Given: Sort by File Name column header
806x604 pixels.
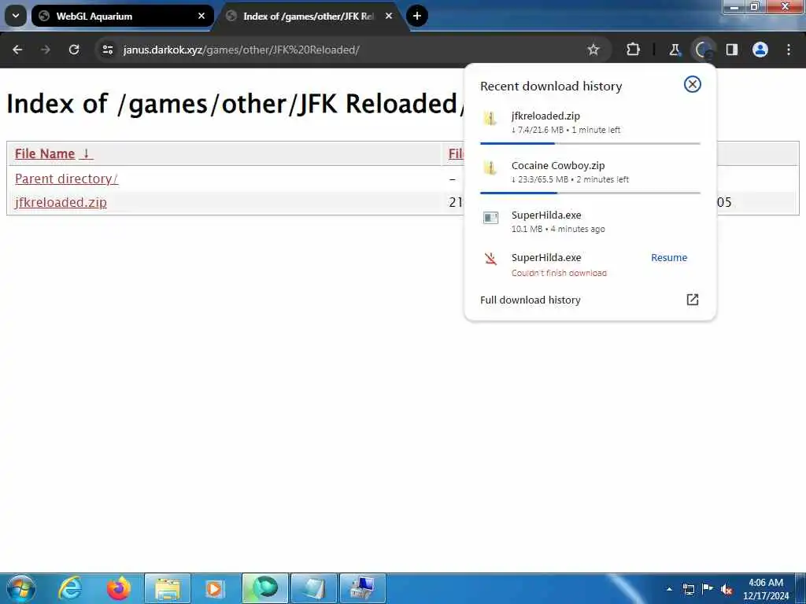Looking at the screenshot, I should (x=54, y=153).
